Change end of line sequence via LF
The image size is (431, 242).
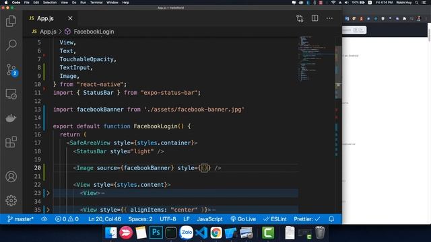pos(187,219)
